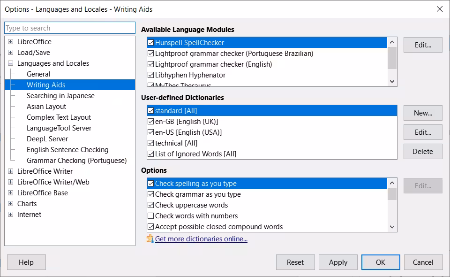The width and height of the screenshot is (450, 277).
Task: Toggle the Hunspell SpellChecker checkbox
Action: (x=150, y=43)
